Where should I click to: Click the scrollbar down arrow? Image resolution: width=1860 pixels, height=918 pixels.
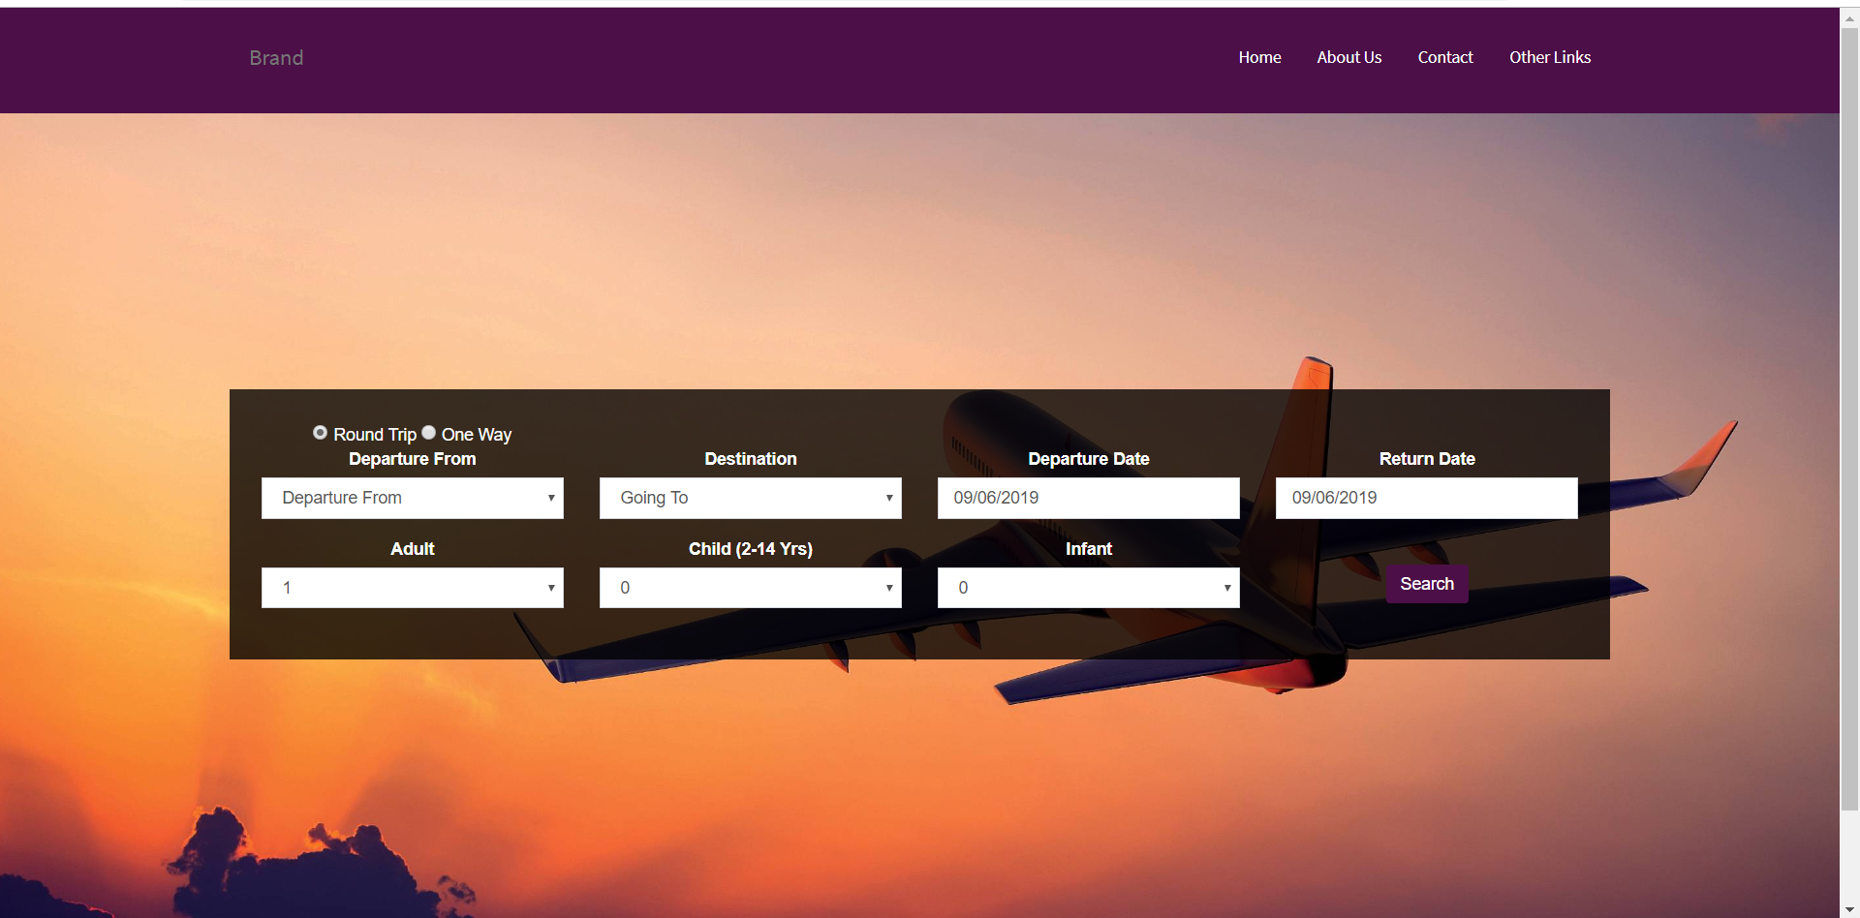1849,910
